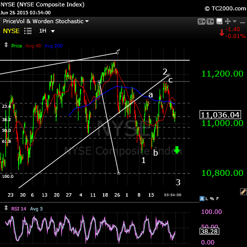Screen dimensions: 247x247
Task: Click the date axis label 27
Action: click(69, 195)
